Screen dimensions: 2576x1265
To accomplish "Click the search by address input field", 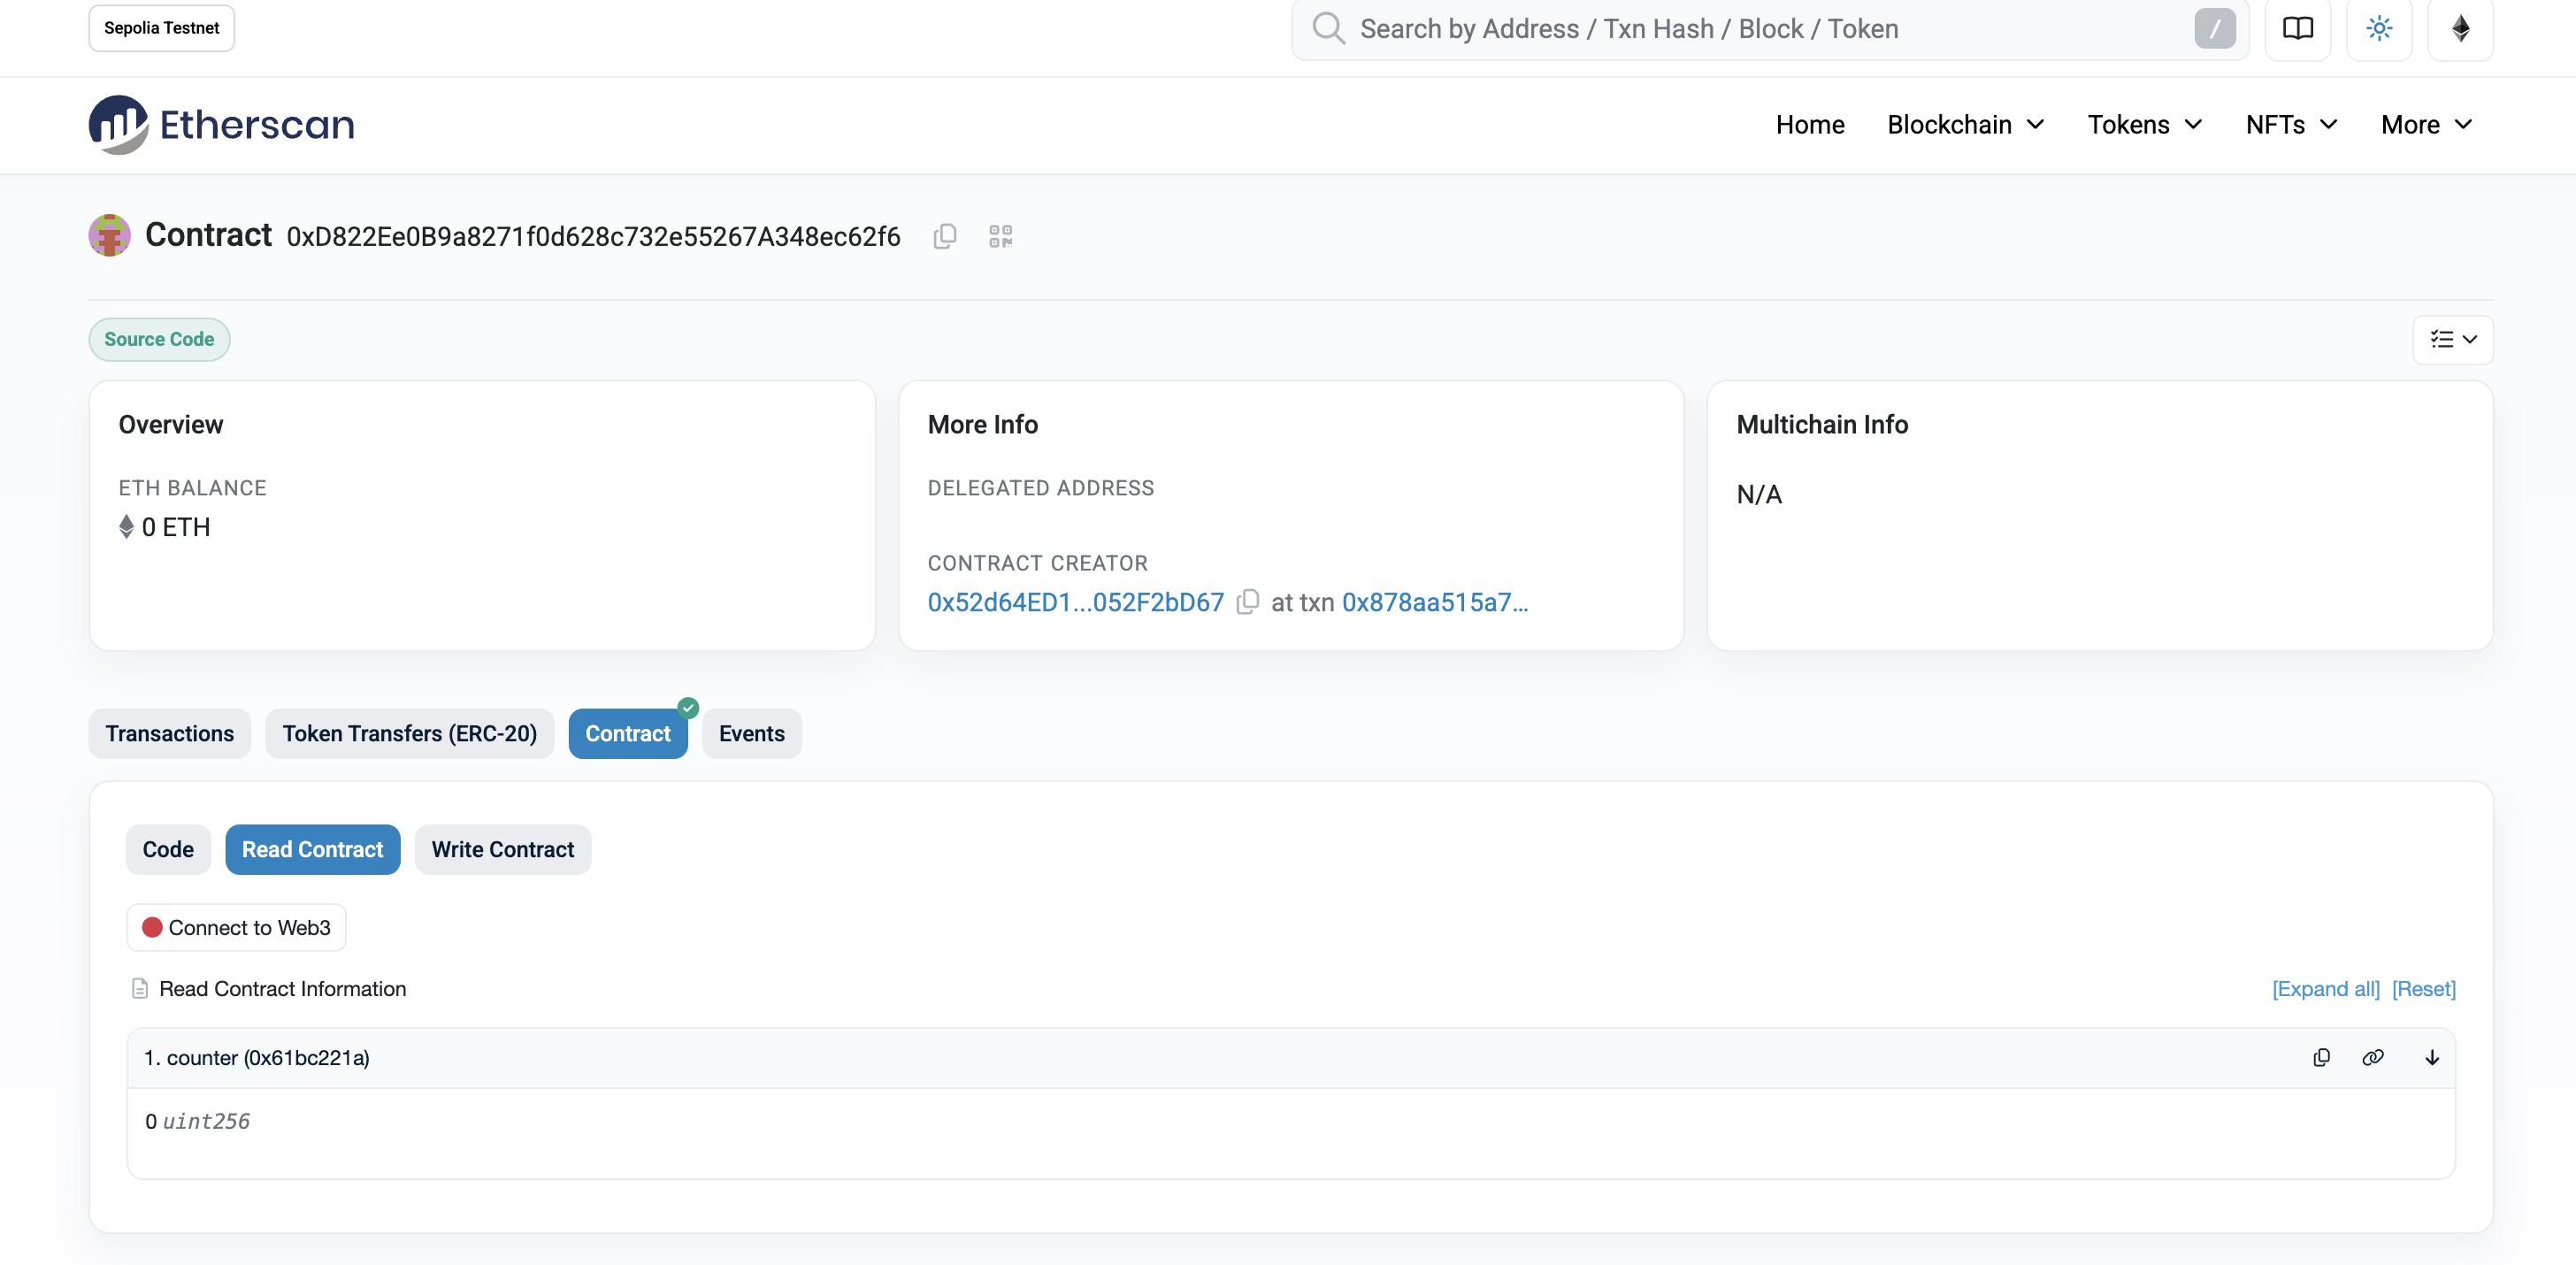I will tap(1760, 28).
